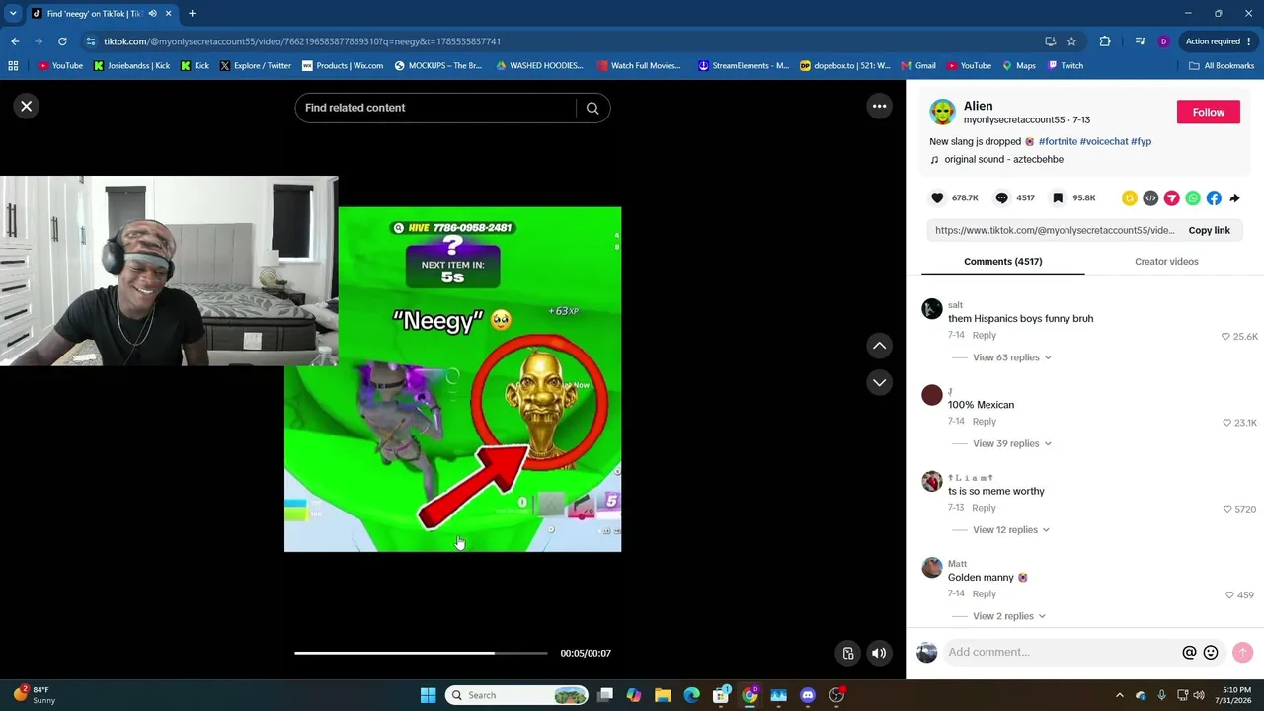Viewport: 1264px width, 711px height.
Task: Show hidden system tray icons
Action: (x=1119, y=695)
